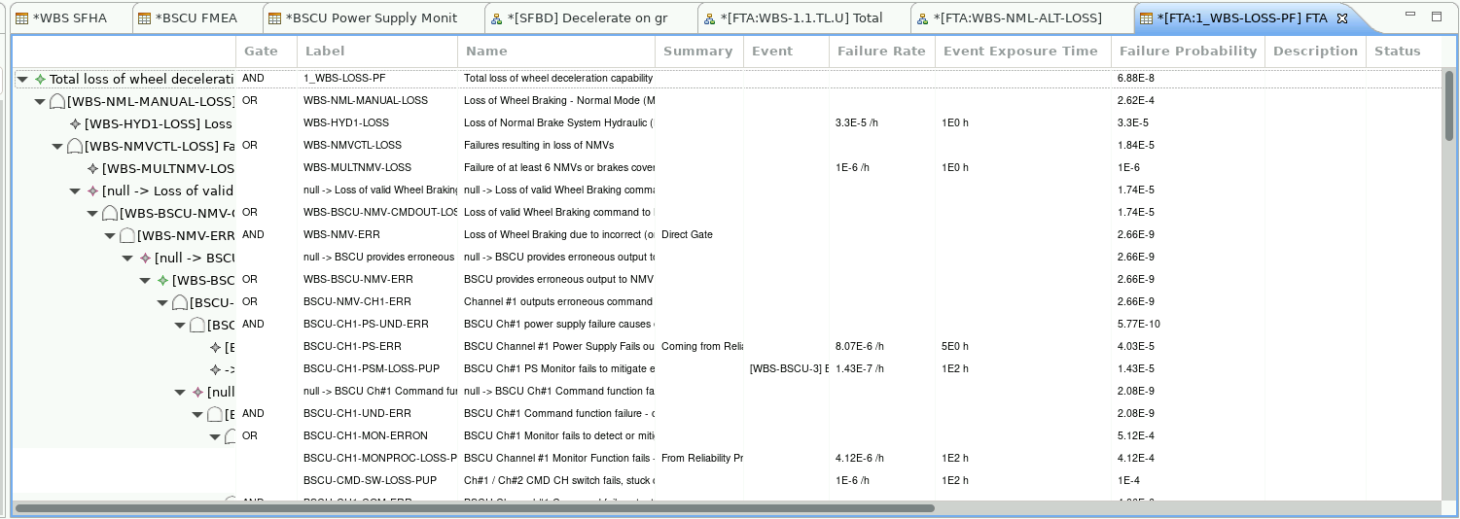Collapse the BSCU-NMV-CH1-ERR tree node
This screenshot has height=519, width=1460.
tap(162, 303)
